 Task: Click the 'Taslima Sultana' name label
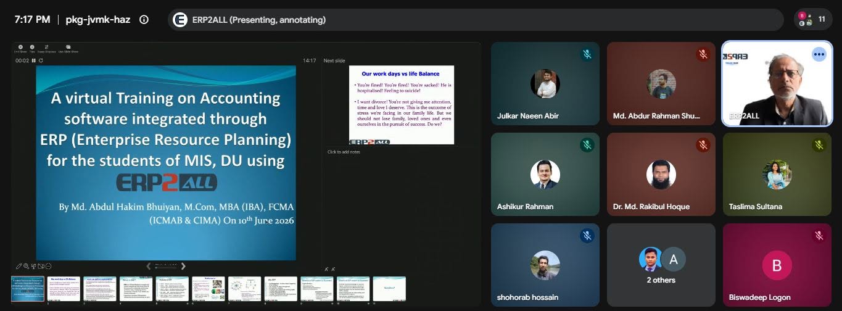coord(755,207)
